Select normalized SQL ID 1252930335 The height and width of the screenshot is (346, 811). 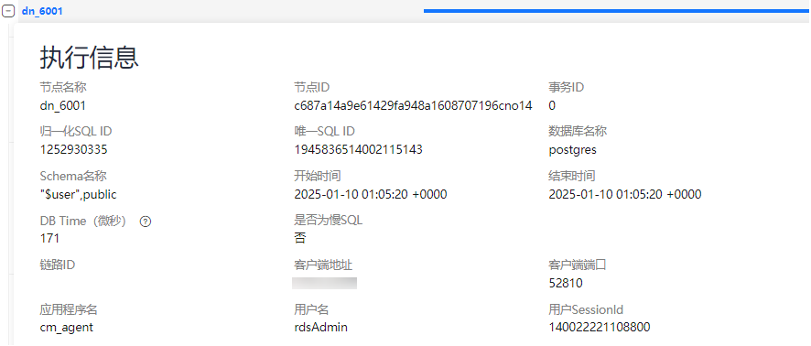tap(73, 150)
